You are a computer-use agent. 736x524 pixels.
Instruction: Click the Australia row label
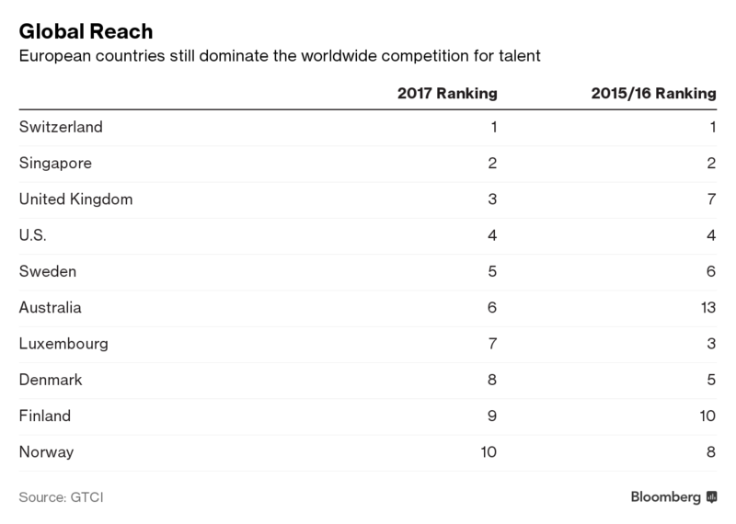pos(53,308)
